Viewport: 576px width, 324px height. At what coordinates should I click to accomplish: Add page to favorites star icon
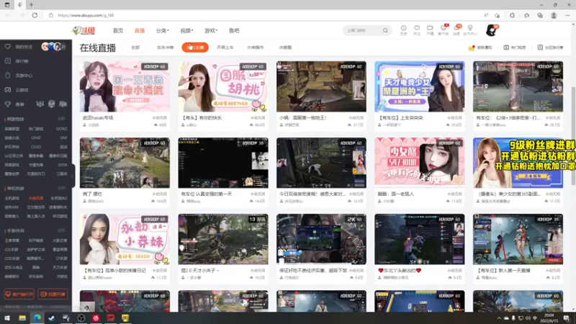pyautogui.click(x=497, y=15)
